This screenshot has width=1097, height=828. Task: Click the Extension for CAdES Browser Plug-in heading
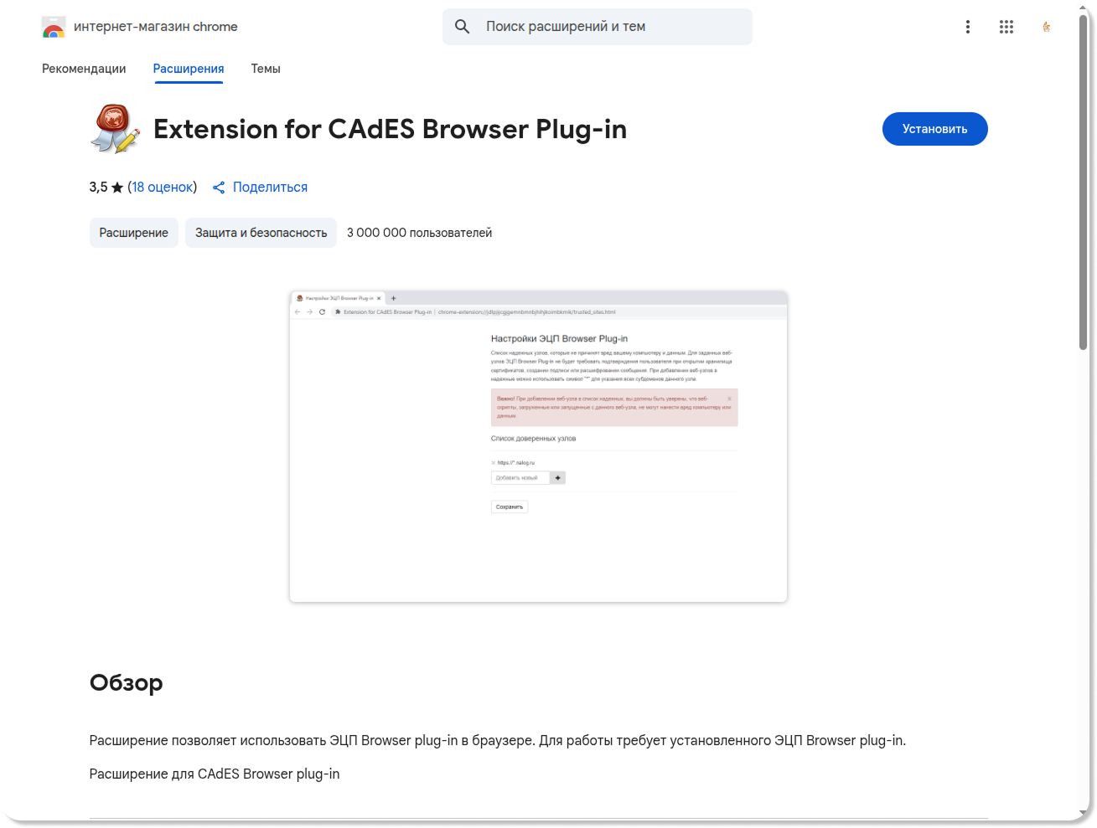click(390, 129)
